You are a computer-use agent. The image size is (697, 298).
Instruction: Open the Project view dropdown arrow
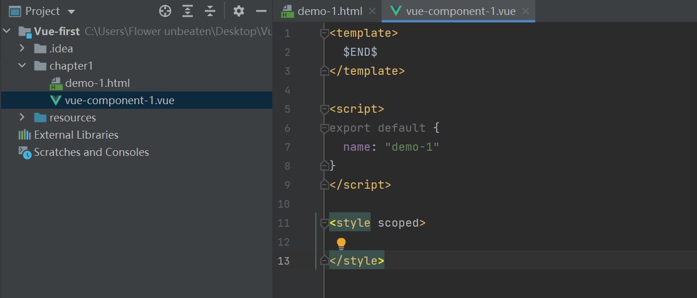coord(71,12)
